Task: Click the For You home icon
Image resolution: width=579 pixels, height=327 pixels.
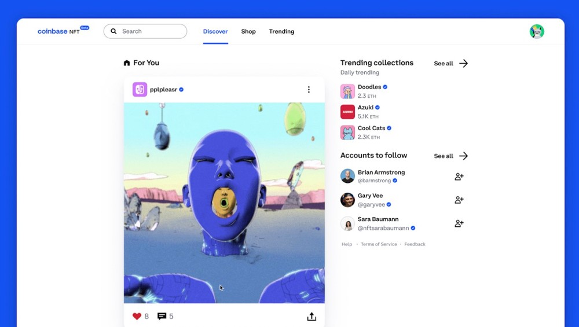Action: click(127, 63)
